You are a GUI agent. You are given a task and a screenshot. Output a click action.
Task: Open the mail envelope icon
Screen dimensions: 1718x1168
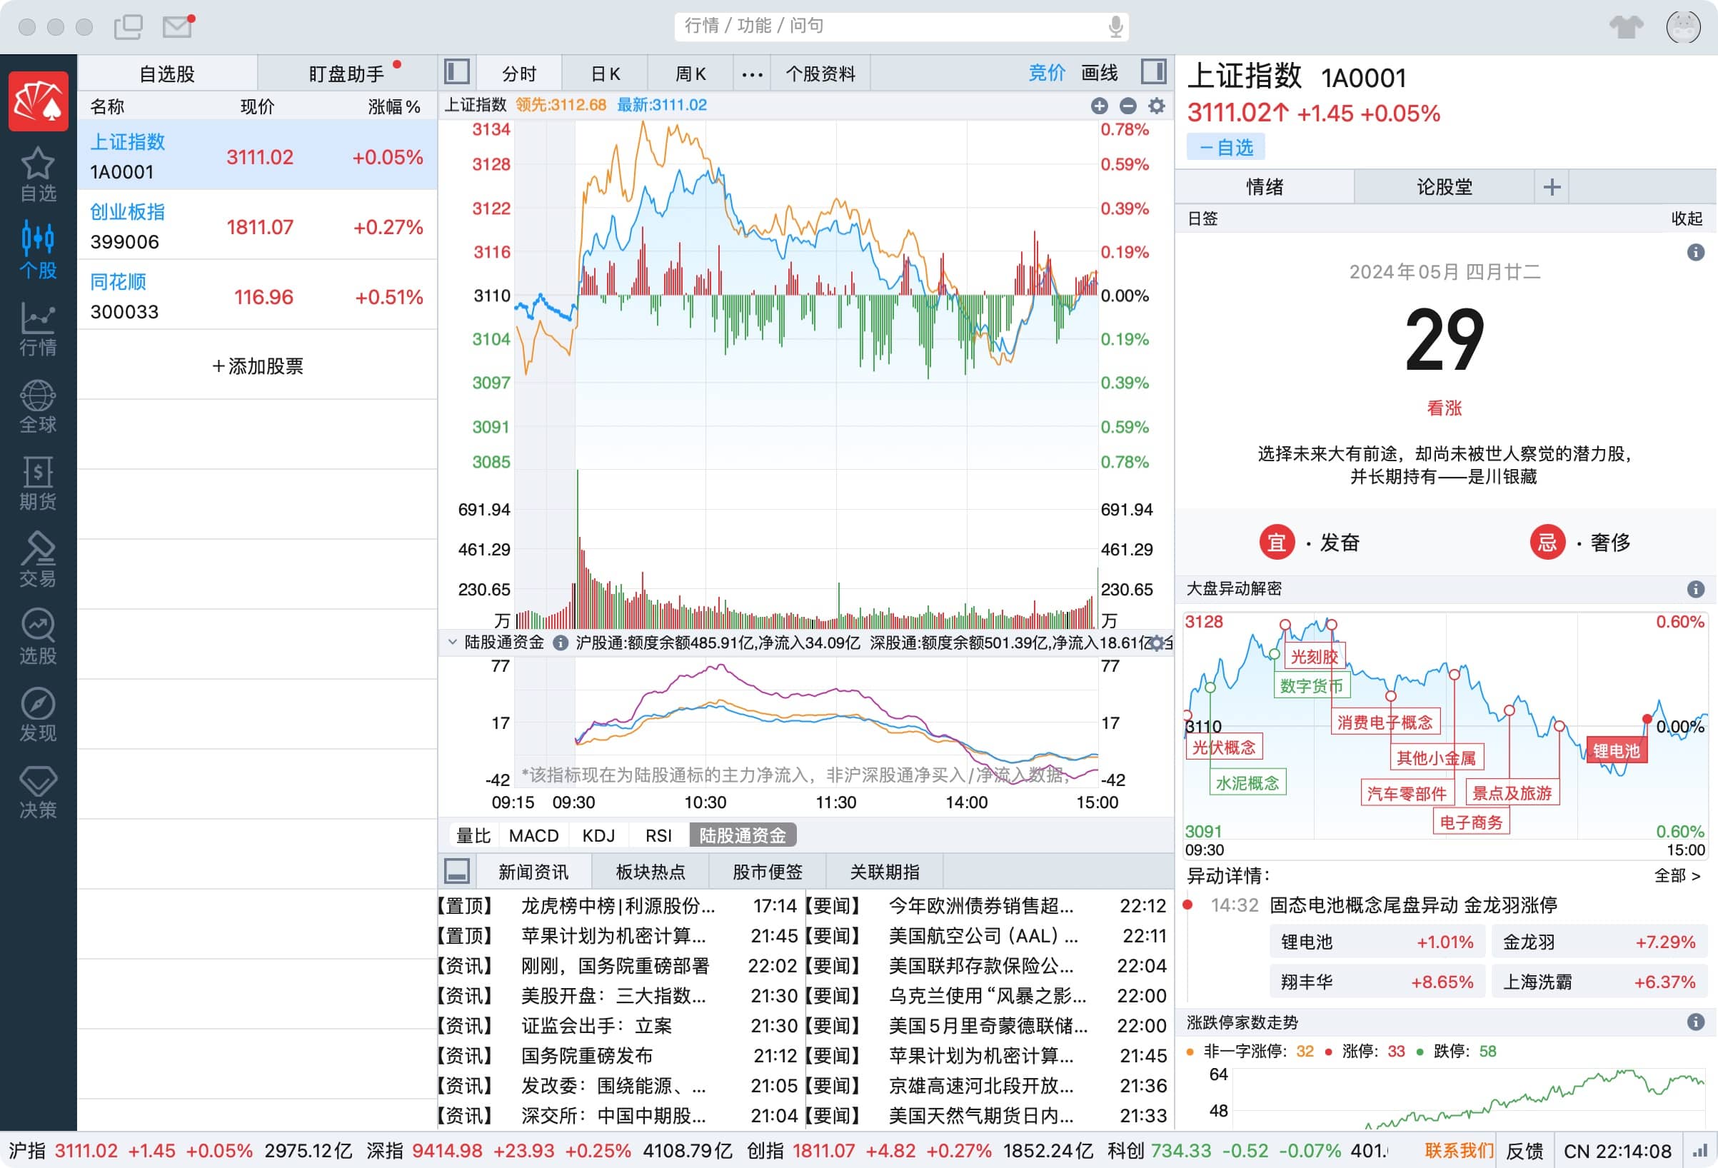[x=177, y=26]
